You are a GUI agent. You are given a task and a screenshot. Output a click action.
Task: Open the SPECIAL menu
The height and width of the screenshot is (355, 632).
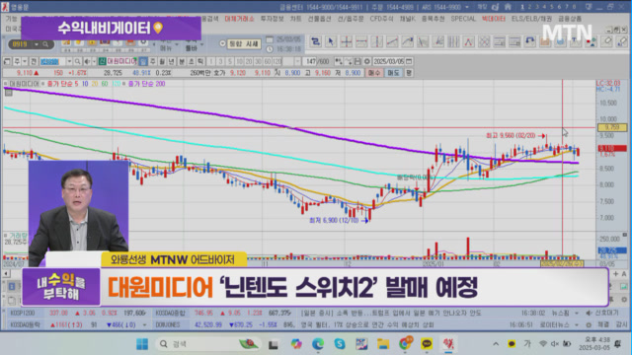pyautogui.click(x=463, y=19)
